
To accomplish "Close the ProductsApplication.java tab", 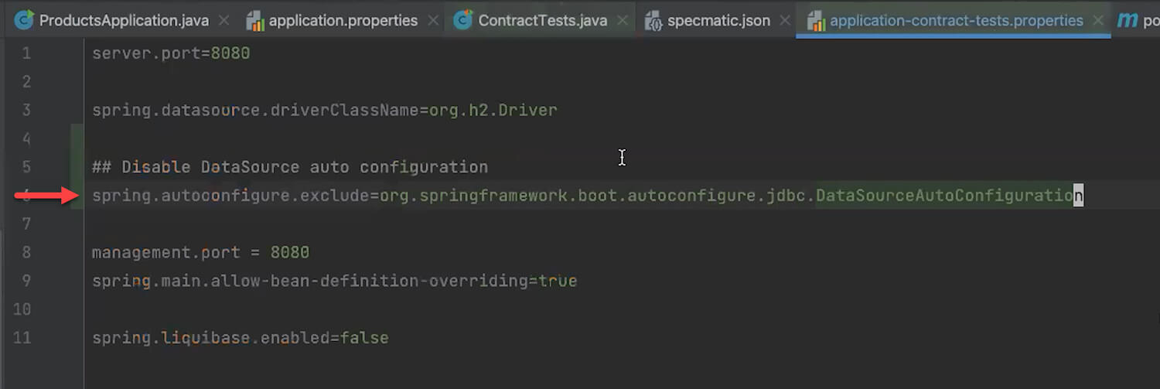I will point(223,21).
